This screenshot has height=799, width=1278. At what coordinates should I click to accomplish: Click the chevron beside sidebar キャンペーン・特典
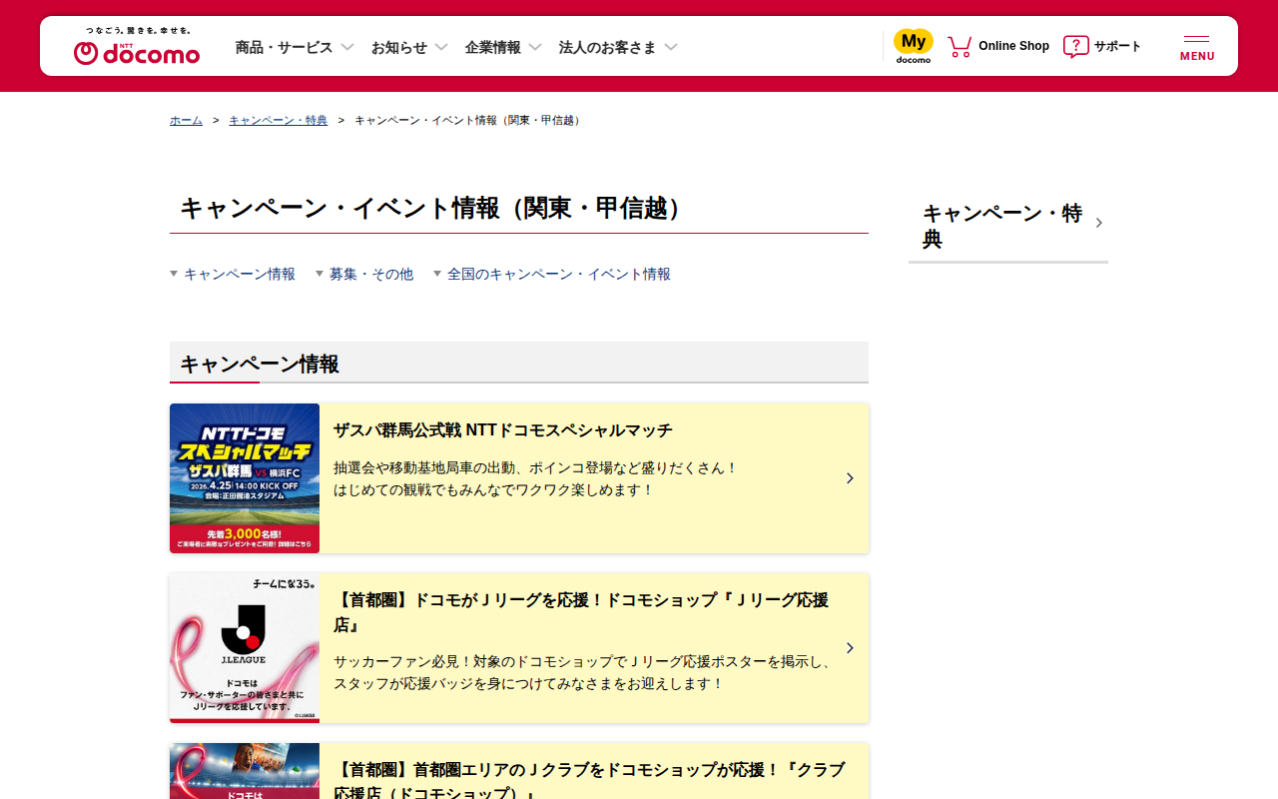(x=1098, y=223)
